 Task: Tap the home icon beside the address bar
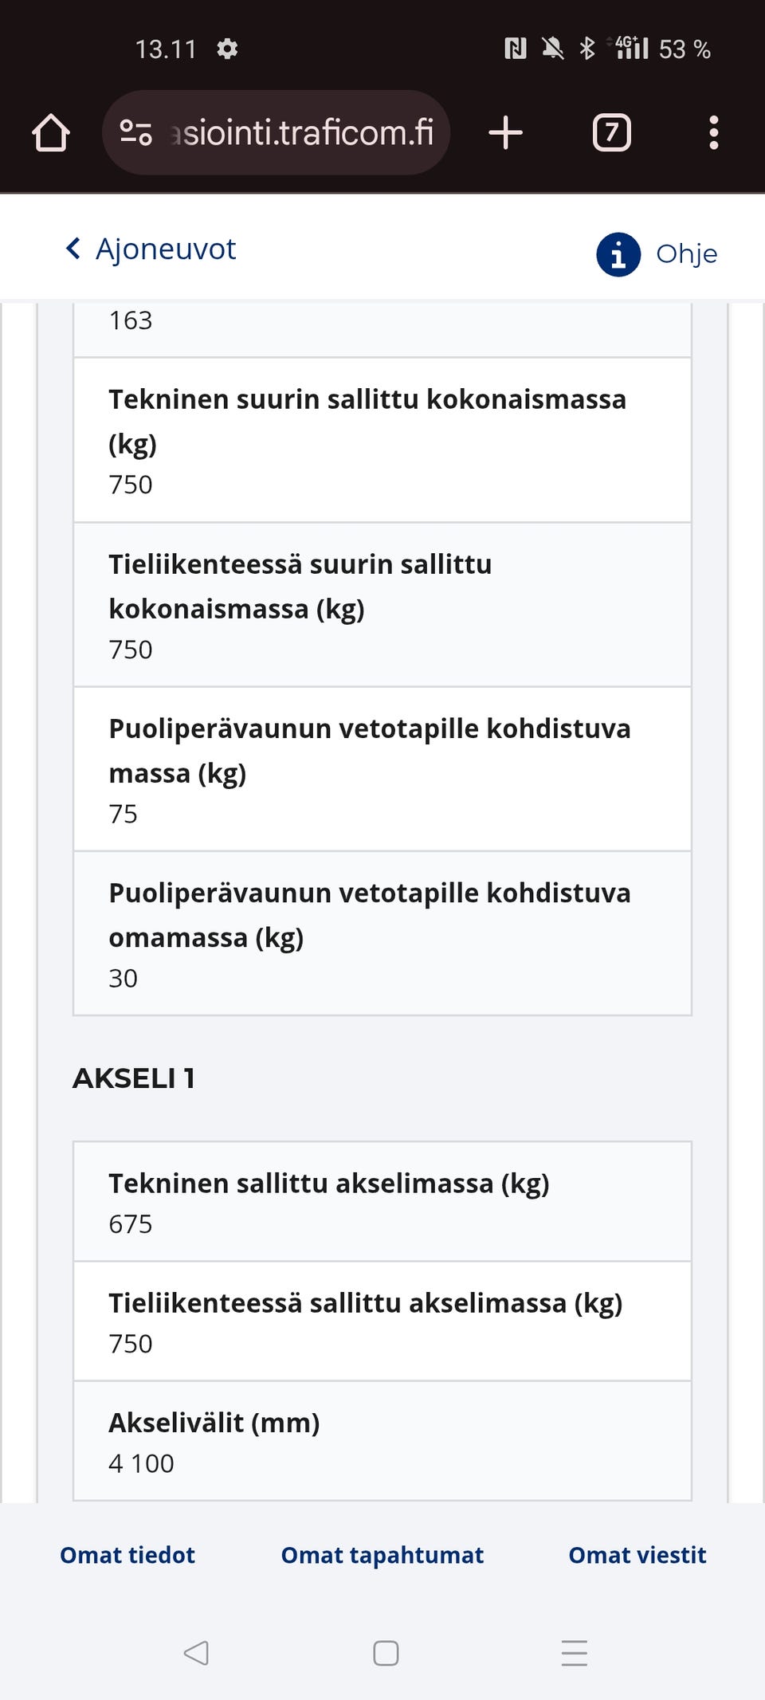[x=50, y=132]
